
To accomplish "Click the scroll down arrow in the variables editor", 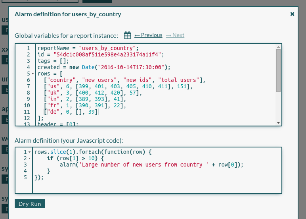I will point(279,123).
